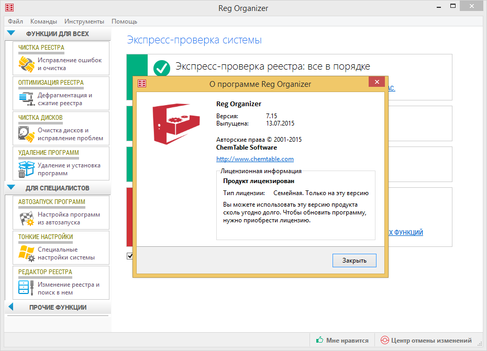This screenshot has width=487, height=351.
Task: Collapse the 'Функции для всех' section
Action: pyautogui.click(x=11, y=33)
